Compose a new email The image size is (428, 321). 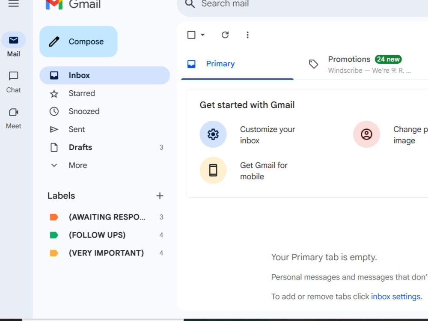78,42
